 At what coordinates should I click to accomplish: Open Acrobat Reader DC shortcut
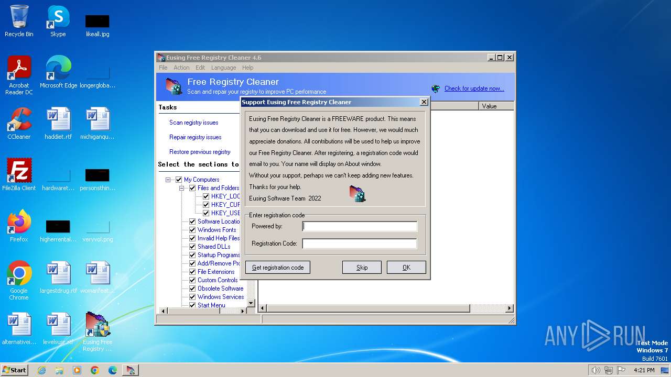[x=19, y=75]
